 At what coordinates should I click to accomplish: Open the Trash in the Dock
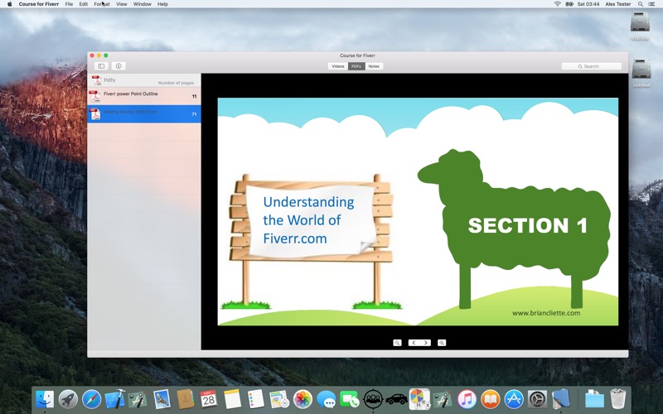pyautogui.click(x=617, y=399)
